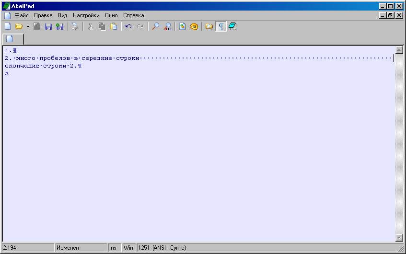Click the Cut scissors icon

(90, 27)
